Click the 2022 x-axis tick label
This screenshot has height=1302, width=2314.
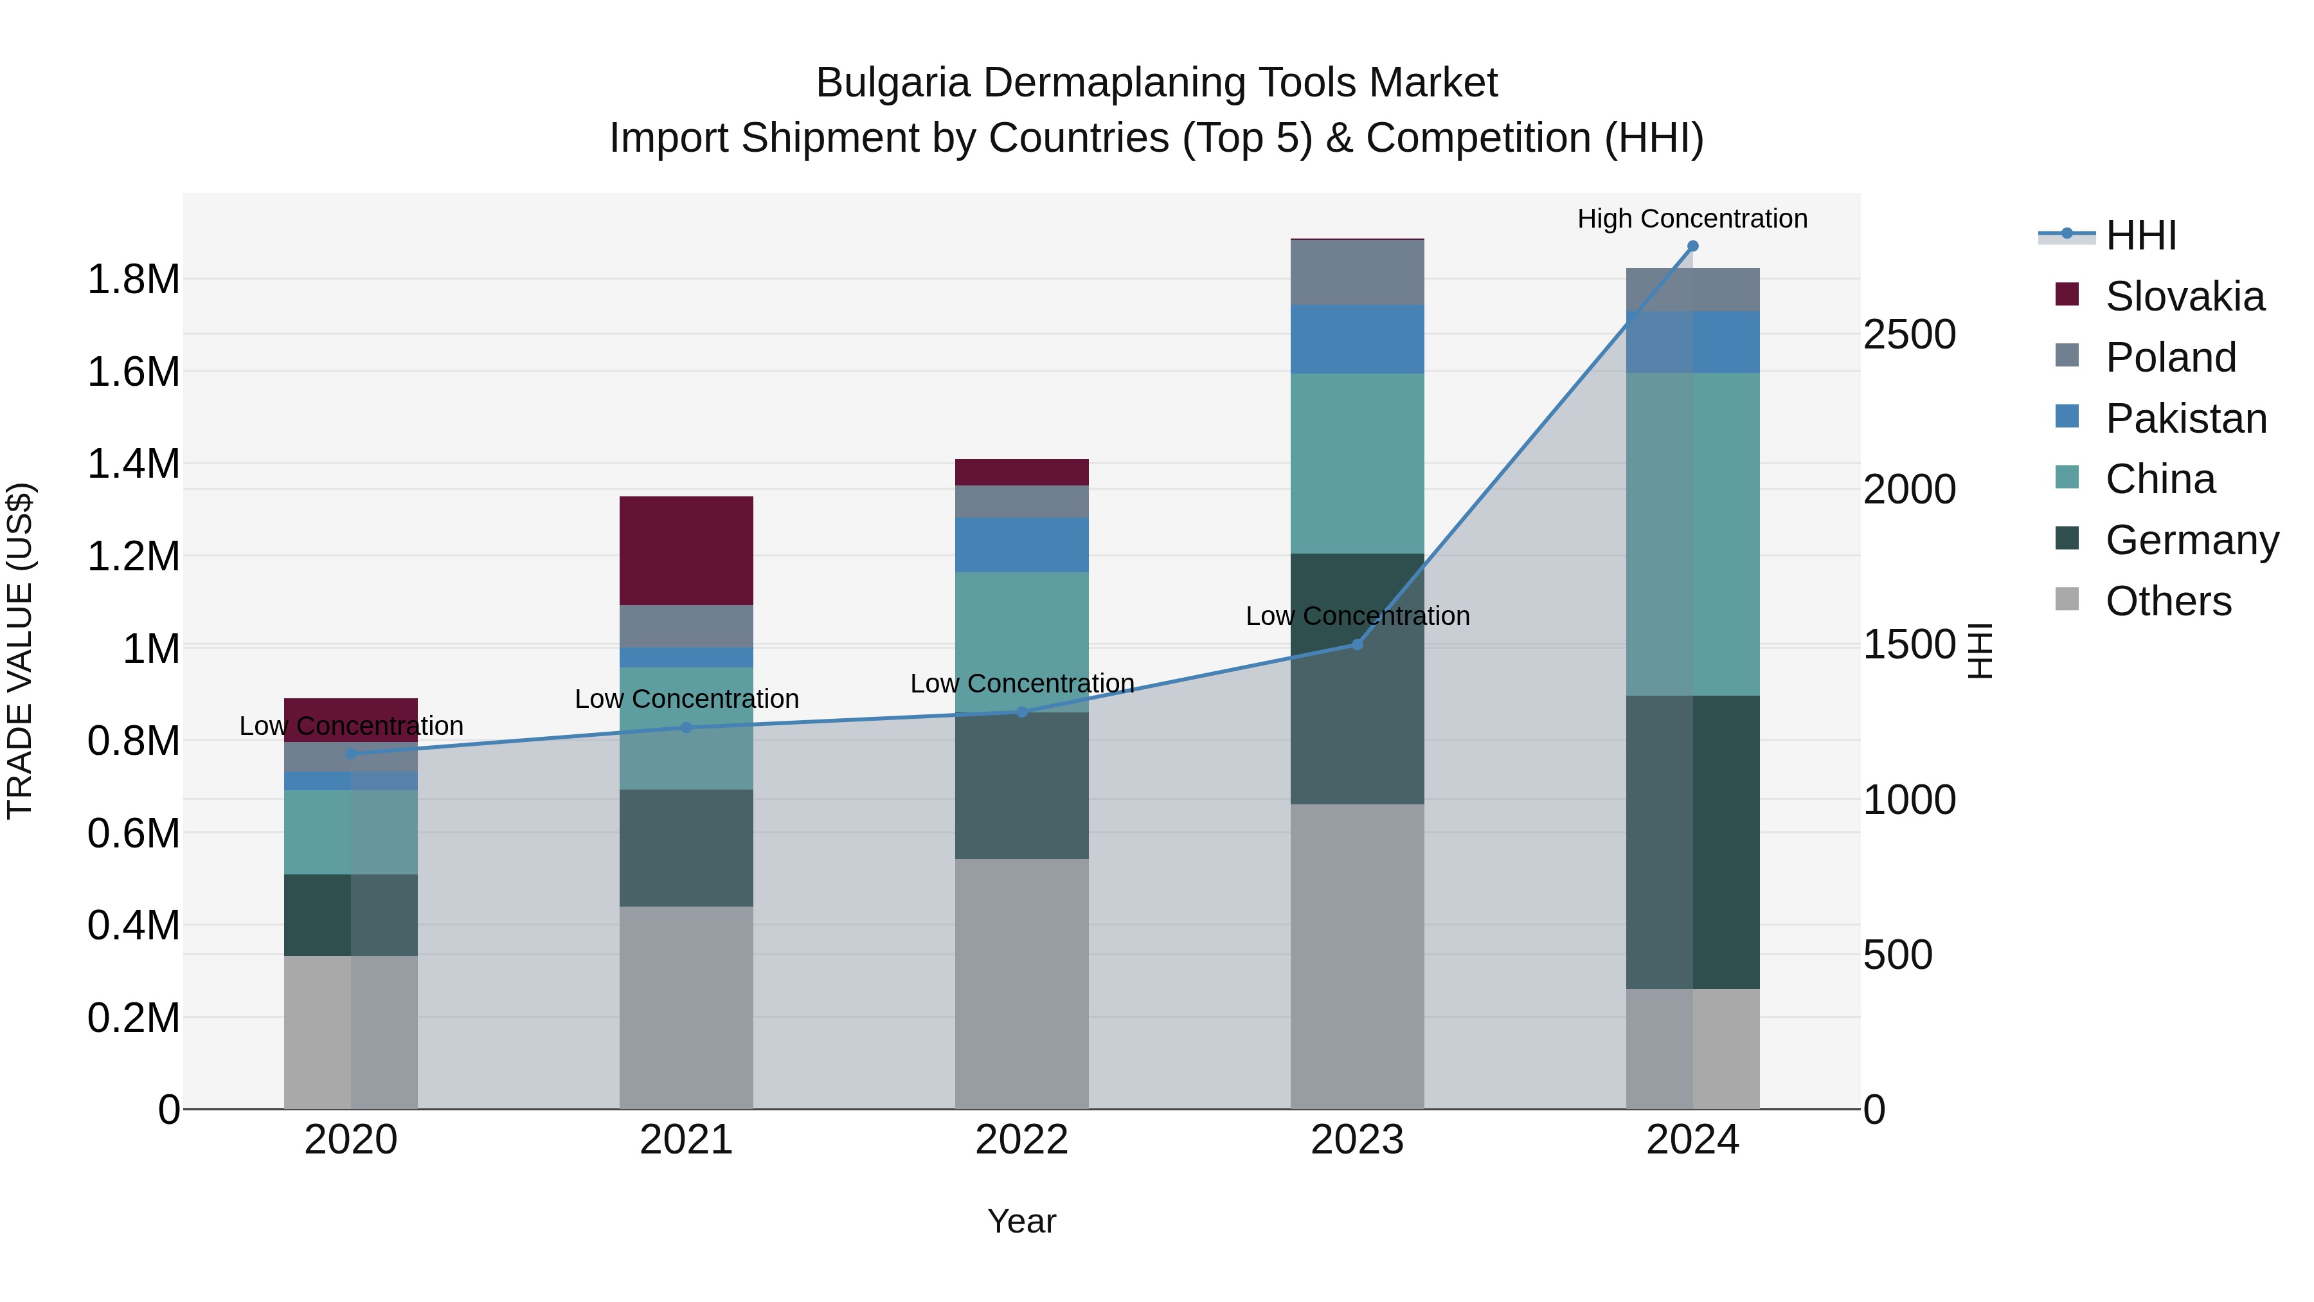point(1021,1140)
